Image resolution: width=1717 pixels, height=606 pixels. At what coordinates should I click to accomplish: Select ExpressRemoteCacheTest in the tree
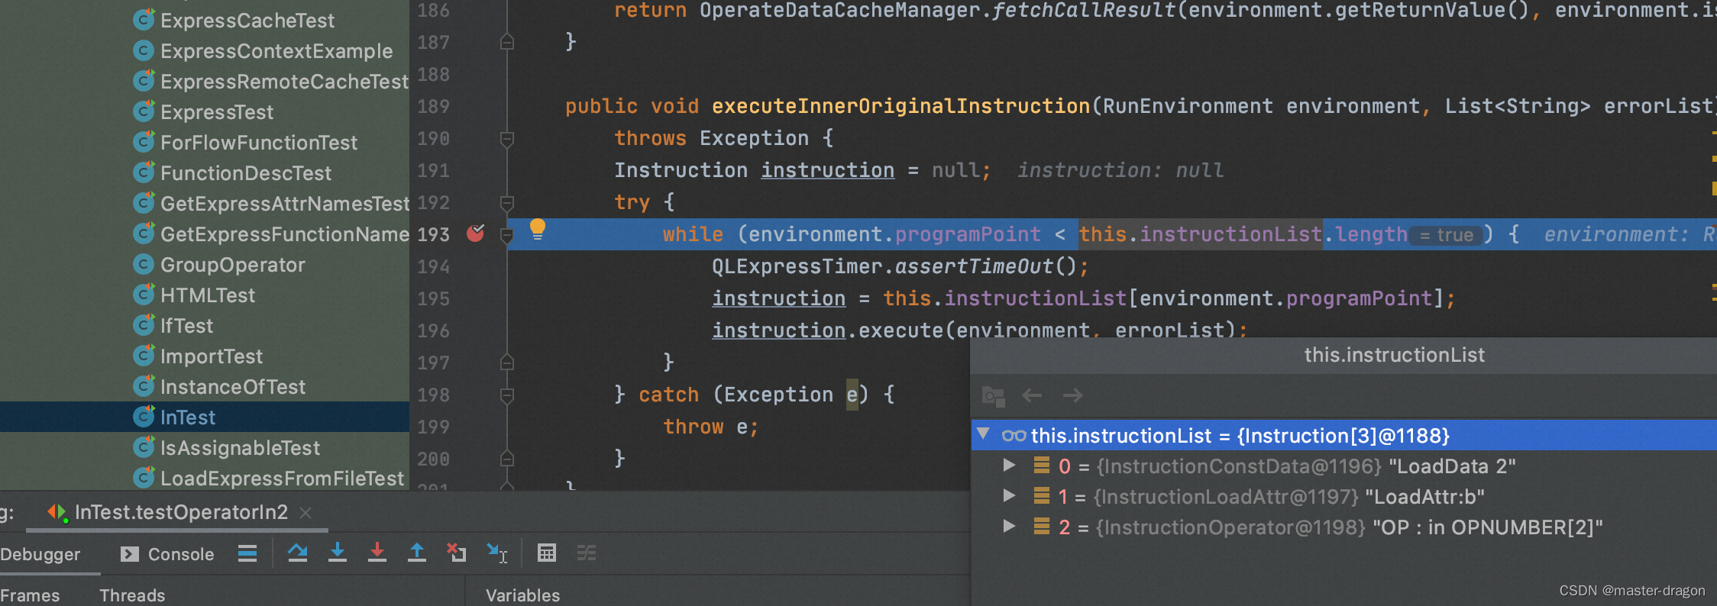(284, 82)
